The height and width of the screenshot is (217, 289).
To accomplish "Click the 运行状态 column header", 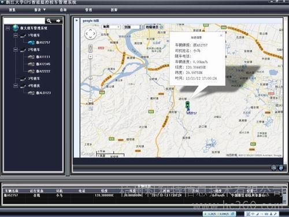I will (x=36, y=191).
